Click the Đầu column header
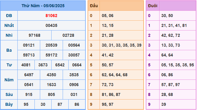 click(x=94, y=6)
